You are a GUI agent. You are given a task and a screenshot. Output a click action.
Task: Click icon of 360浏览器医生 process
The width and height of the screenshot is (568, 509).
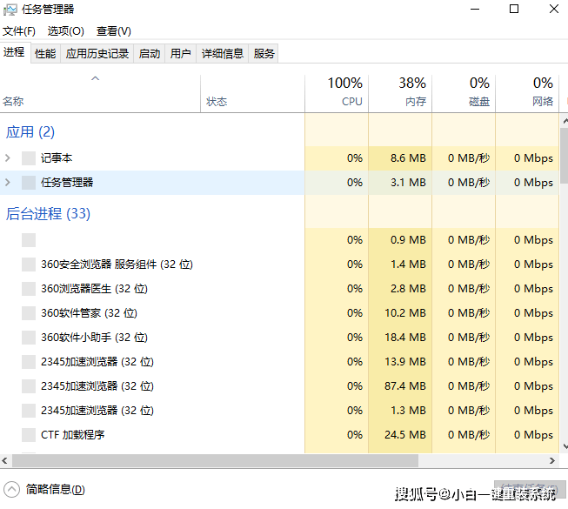pos(29,289)
